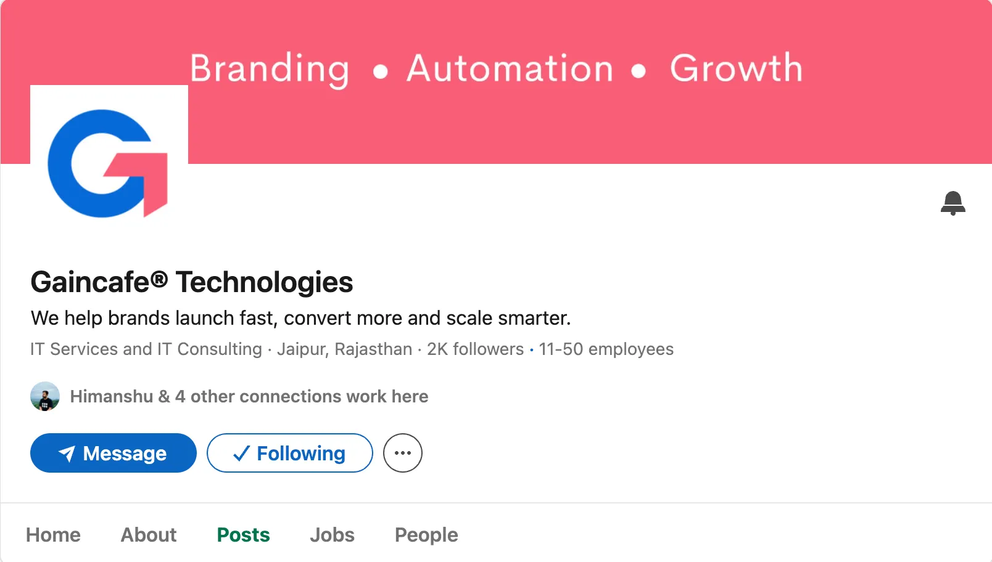992x562 pixels.
Task: Open notifications via the bell icon
Action: click(x=954, y=203)
